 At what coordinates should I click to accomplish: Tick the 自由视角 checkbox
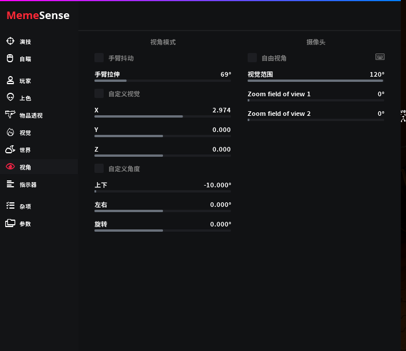click(252, 58)
